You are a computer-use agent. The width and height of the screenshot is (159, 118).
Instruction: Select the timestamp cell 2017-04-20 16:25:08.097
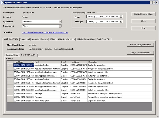[x=24, y=65]
